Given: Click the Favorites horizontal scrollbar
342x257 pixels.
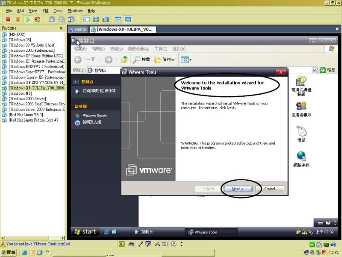Looking at the screenshot, I should [x=33, y=238].
